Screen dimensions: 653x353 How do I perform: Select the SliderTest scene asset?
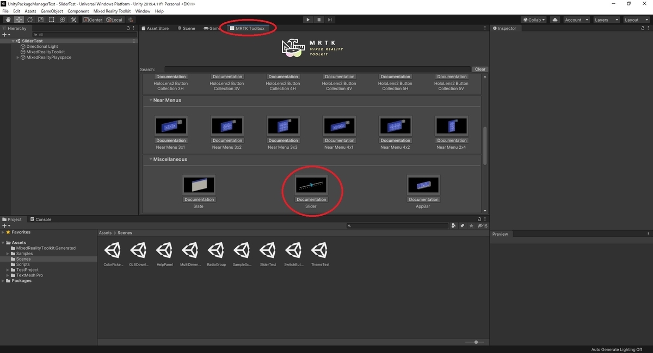(268, 254)
